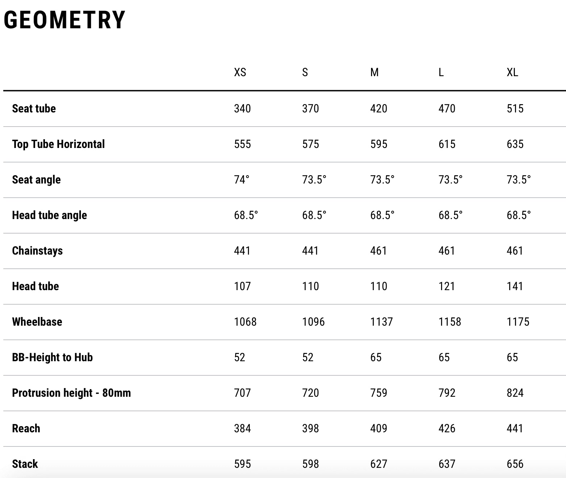Image resolution: width=566 pixels, height=478 pixels.
Task: Select the XS size column header
Action: click(x=240, y=73)
